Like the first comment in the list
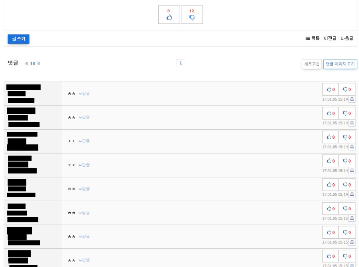The image size is (359, 267). click(330, 89)
